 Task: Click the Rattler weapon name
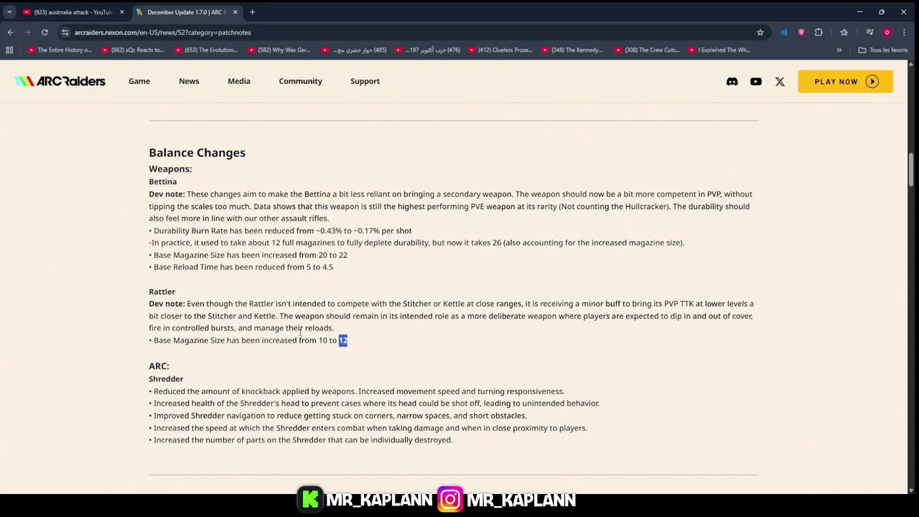[162, 292]
